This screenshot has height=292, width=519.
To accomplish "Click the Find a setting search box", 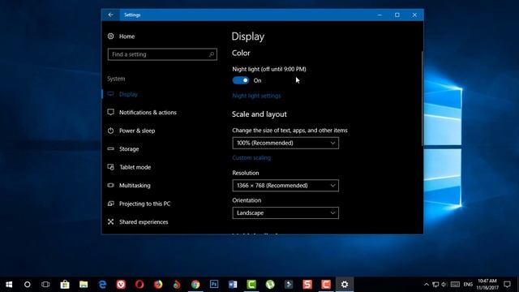I will [x=162, y=54].
